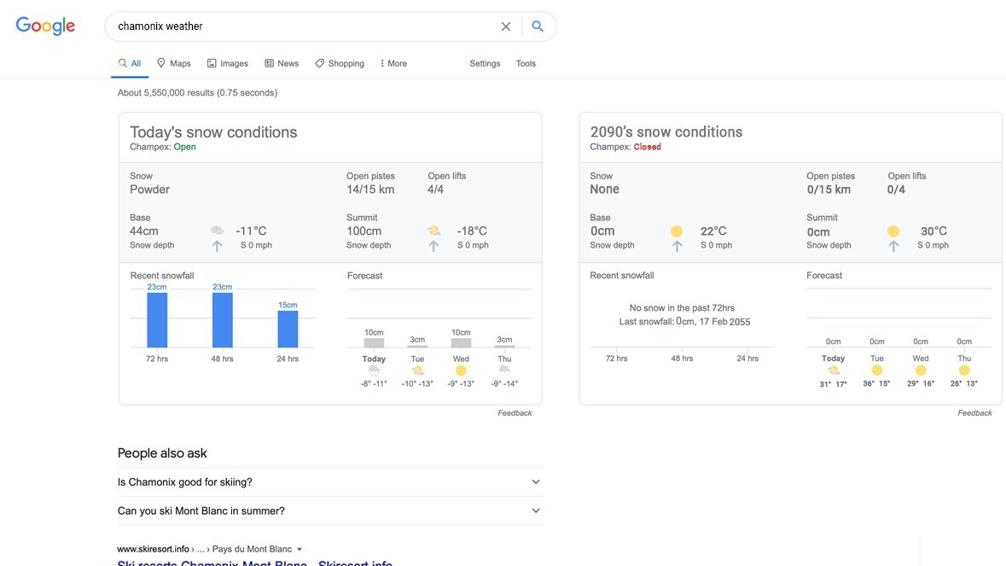Image resolution: width=1006 pixels, height=566 pixels.
Task: Click the Google logo
Action: click(44, 26)
